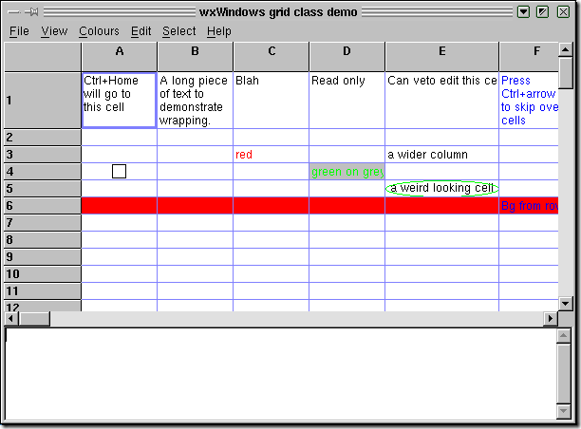Select row header 10
Image resolution: width=581 pixels, height=429 pixels.
(43, 273)
